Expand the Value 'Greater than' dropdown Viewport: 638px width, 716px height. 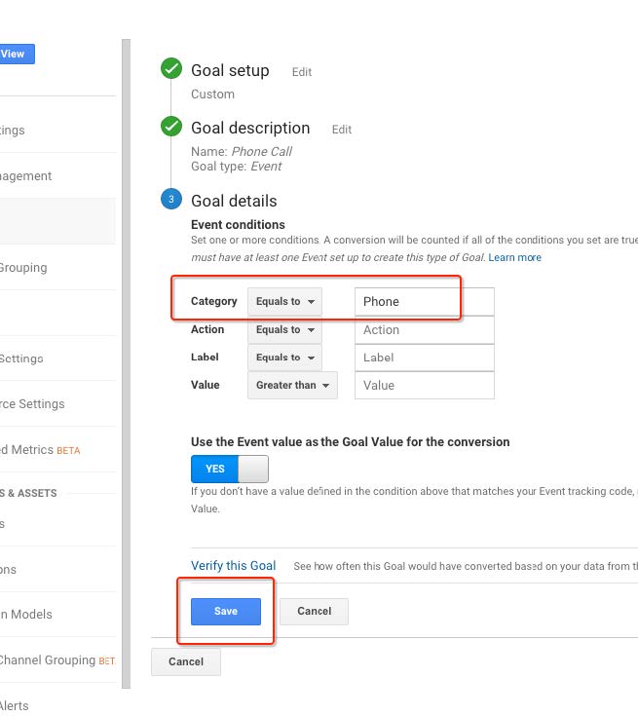[x=292, y=386]
